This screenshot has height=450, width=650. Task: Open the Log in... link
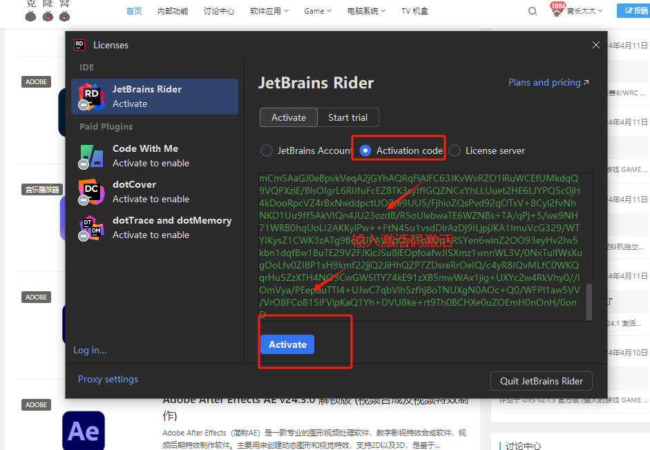coord(90,350)
